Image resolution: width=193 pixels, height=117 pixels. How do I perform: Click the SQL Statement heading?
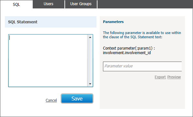pyautogui.click(x=23, y=22)
